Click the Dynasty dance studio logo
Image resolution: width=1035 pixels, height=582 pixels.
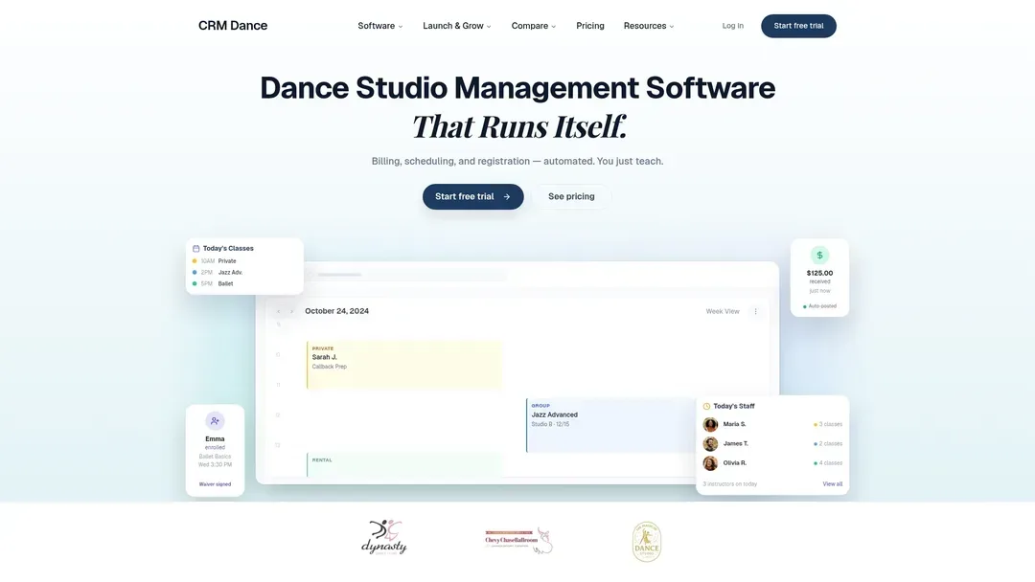click(x=384, y=537)
